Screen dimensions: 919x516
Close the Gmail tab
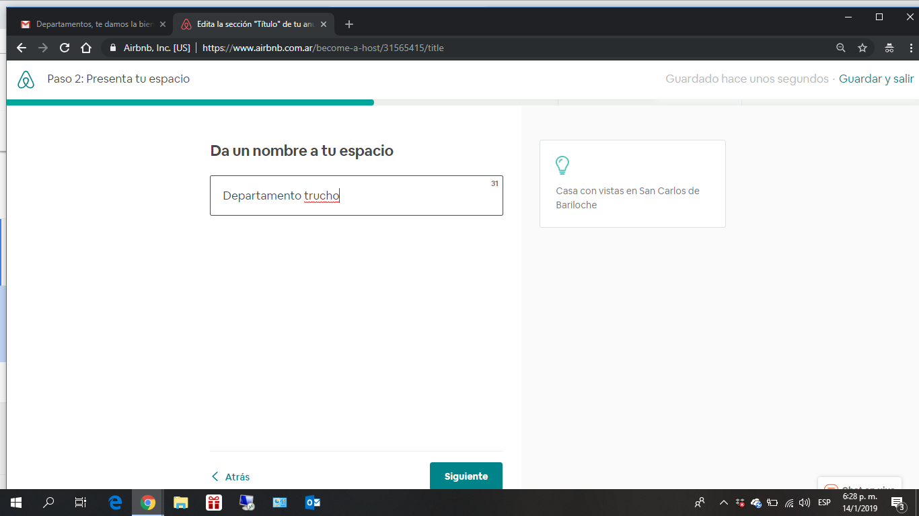(162, 24)
